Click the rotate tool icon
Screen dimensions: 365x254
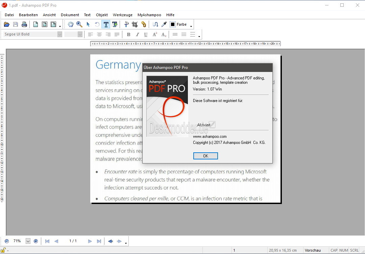point(97,24)
